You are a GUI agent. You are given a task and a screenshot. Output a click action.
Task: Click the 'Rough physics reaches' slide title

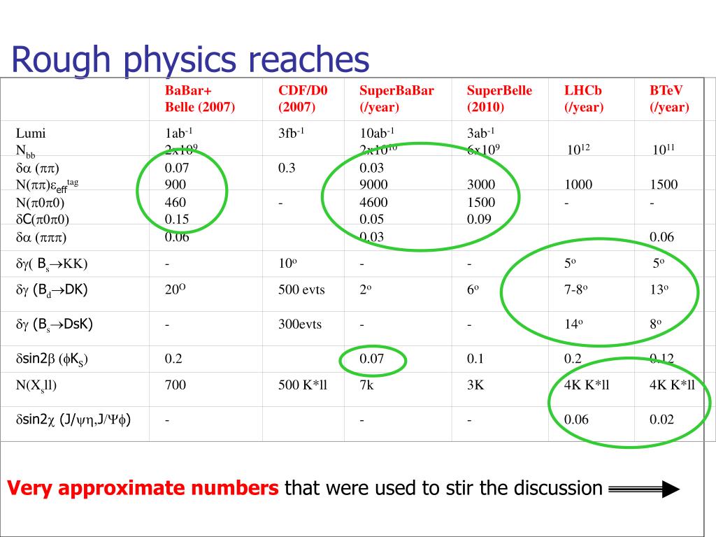190,61
